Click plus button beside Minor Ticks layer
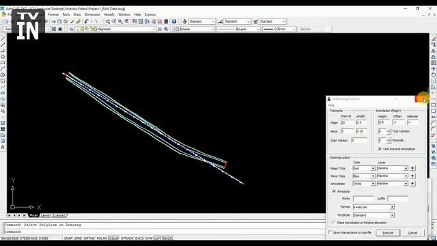This screenshot has width=437, height=246. tap(412, 176)
